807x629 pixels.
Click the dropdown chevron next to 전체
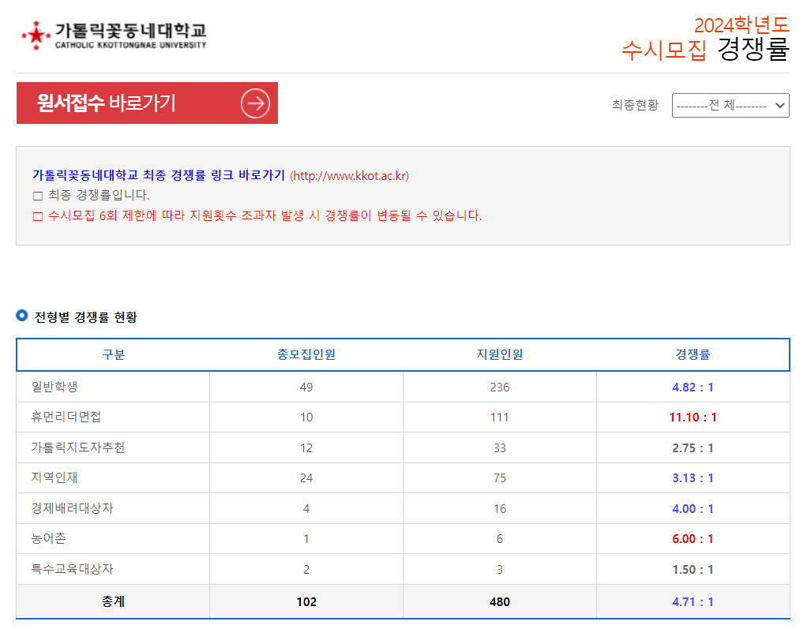pyautogui.click(x=780, y=105)
